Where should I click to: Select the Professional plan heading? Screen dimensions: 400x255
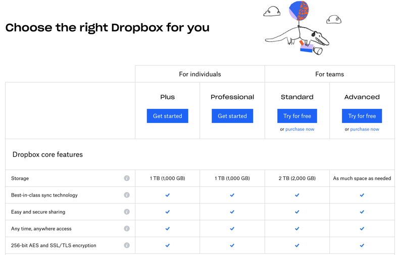click(232, 97)
